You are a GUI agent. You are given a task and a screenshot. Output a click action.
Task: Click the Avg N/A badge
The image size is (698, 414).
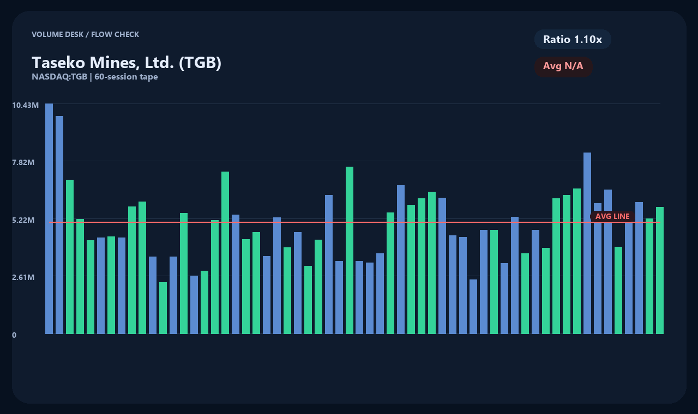point(563,66)
